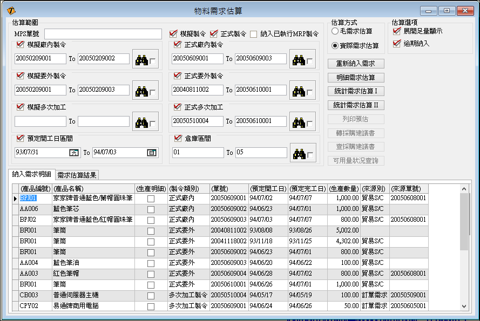Click binoculars icon for 正式委外製令 range

tap(299, 90)
